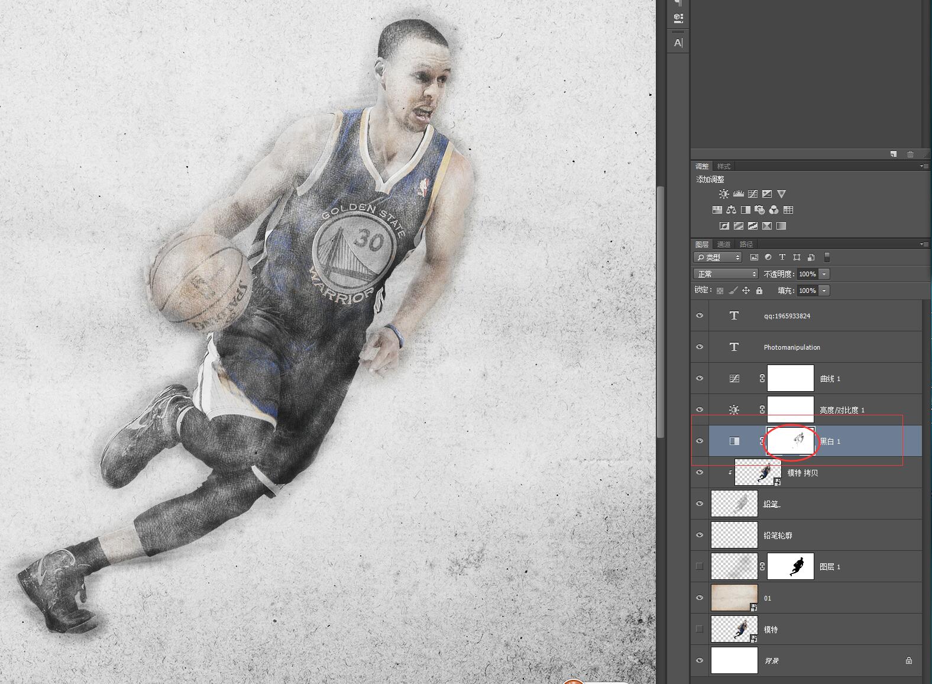932x684 pixels.
Task: Switch to the 通道 tab
Action: [724, 244]
